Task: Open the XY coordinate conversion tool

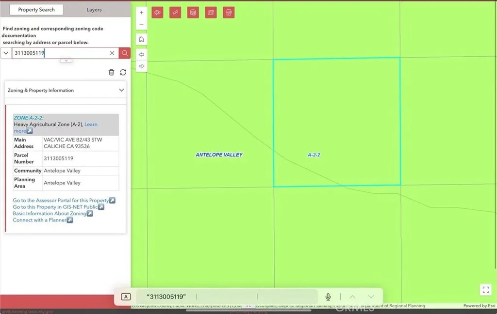Action: click(x=211, y=13)
